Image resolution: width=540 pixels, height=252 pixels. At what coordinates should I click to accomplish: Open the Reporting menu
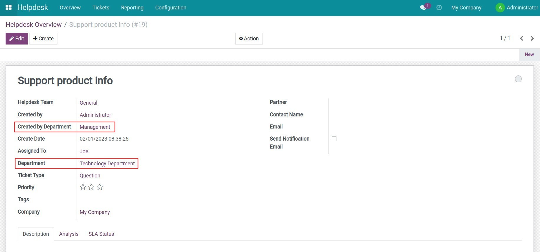(x=132, y=8)
